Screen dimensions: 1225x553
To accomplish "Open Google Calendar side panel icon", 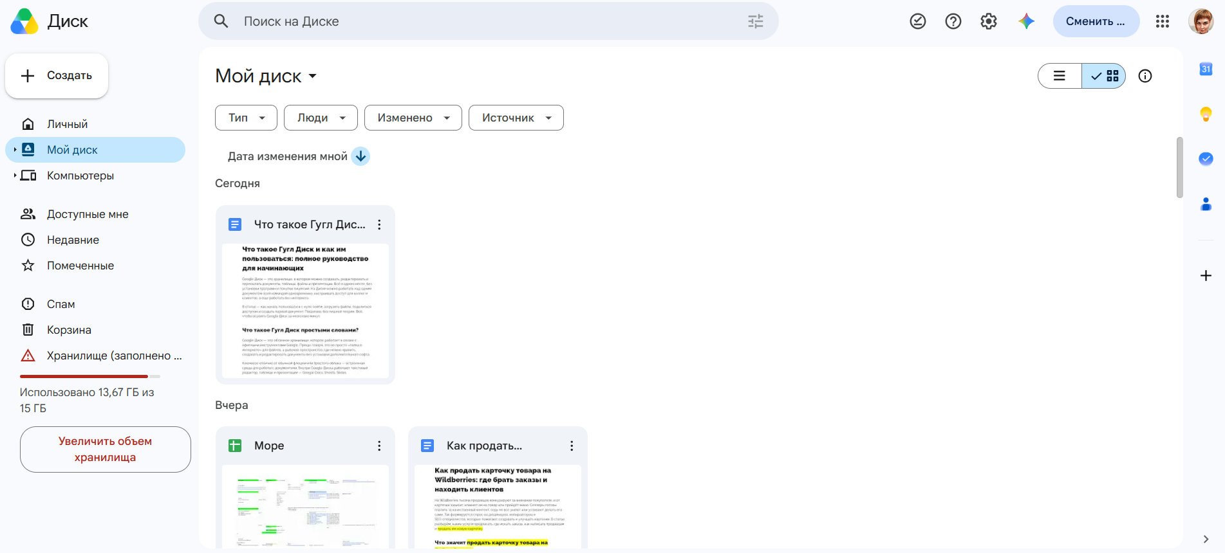I will pyautogui.click(x=1206, y=69).
